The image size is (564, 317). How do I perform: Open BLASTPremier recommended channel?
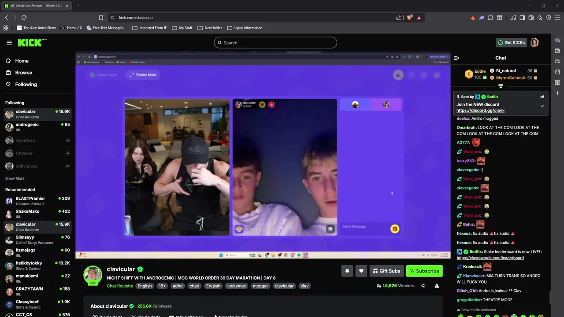(37, 201)
